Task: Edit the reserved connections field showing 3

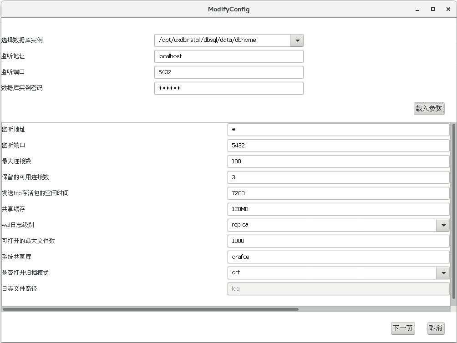Action: 338,177
